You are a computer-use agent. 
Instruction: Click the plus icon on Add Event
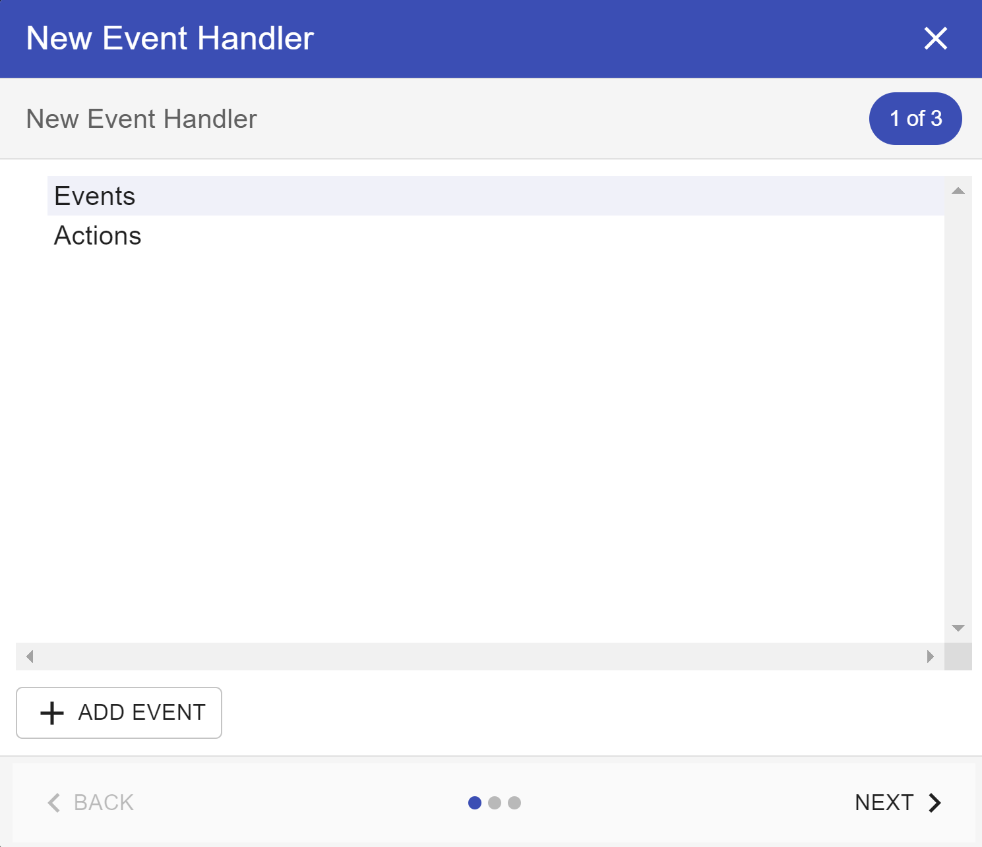pyautogui.click(x=52, y=713)
